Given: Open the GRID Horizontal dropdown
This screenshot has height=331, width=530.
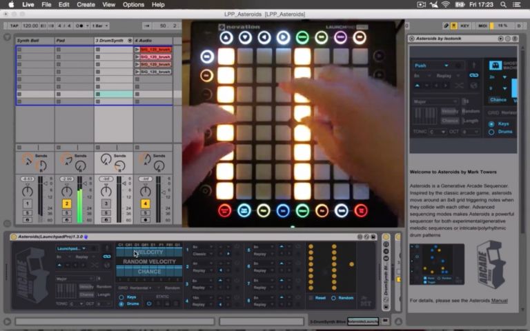Looking at the screenshot, I should (140, 288).
